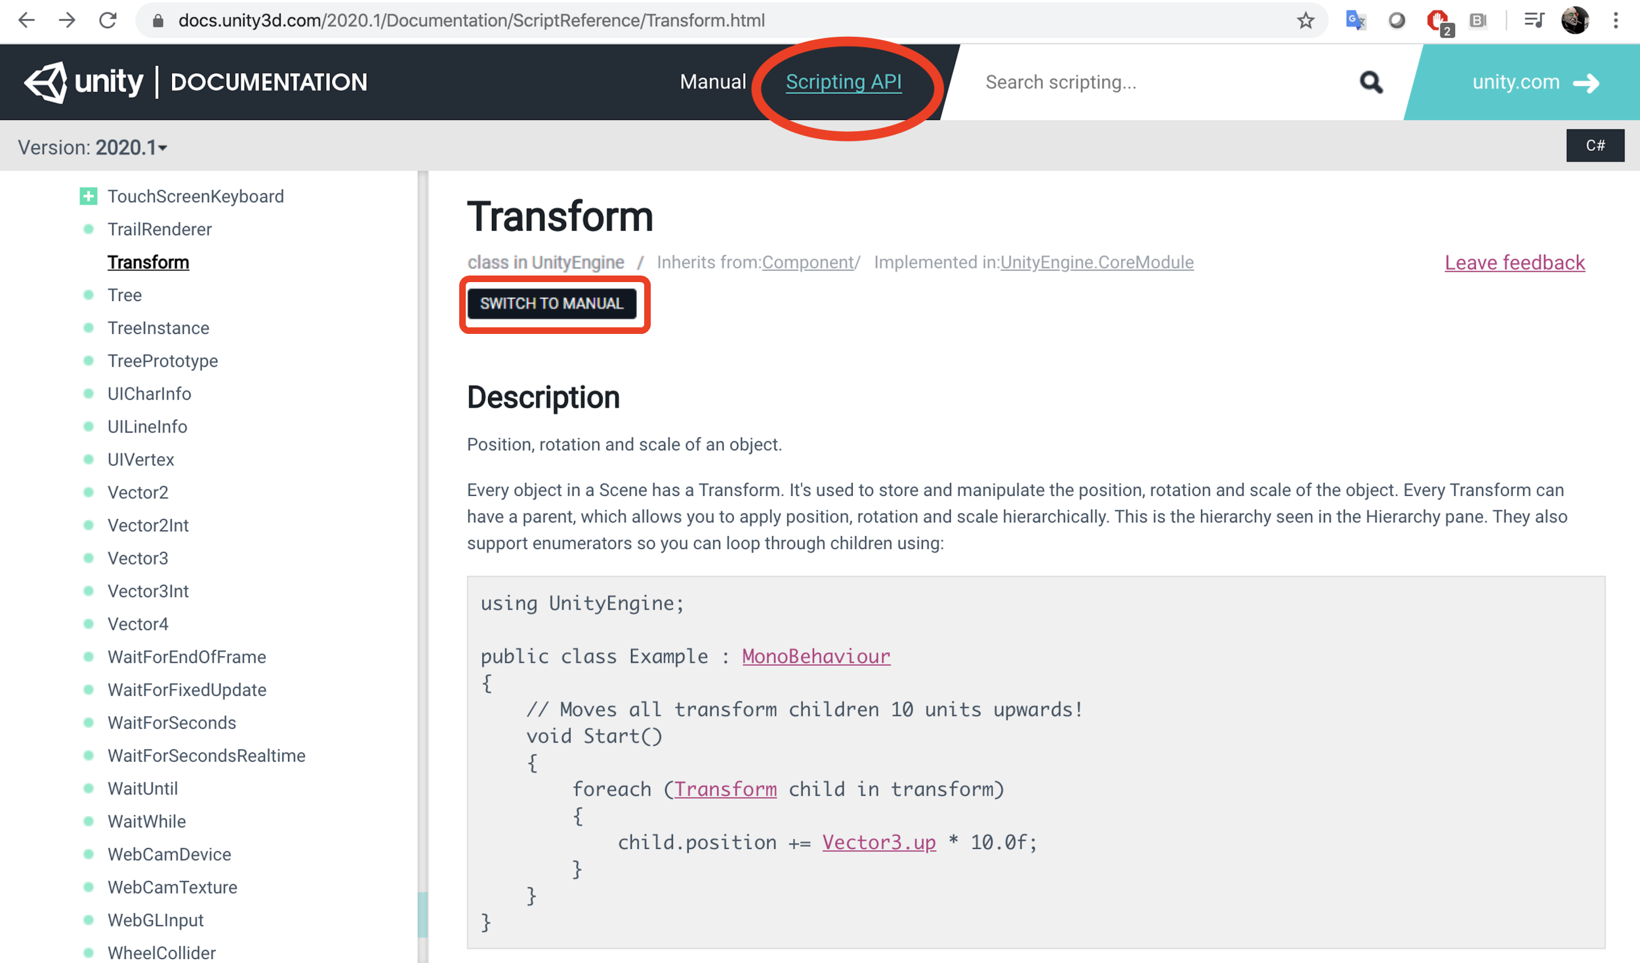
Task: Open Vector3Int in the sidebar
Action: (x=148, y=590)
